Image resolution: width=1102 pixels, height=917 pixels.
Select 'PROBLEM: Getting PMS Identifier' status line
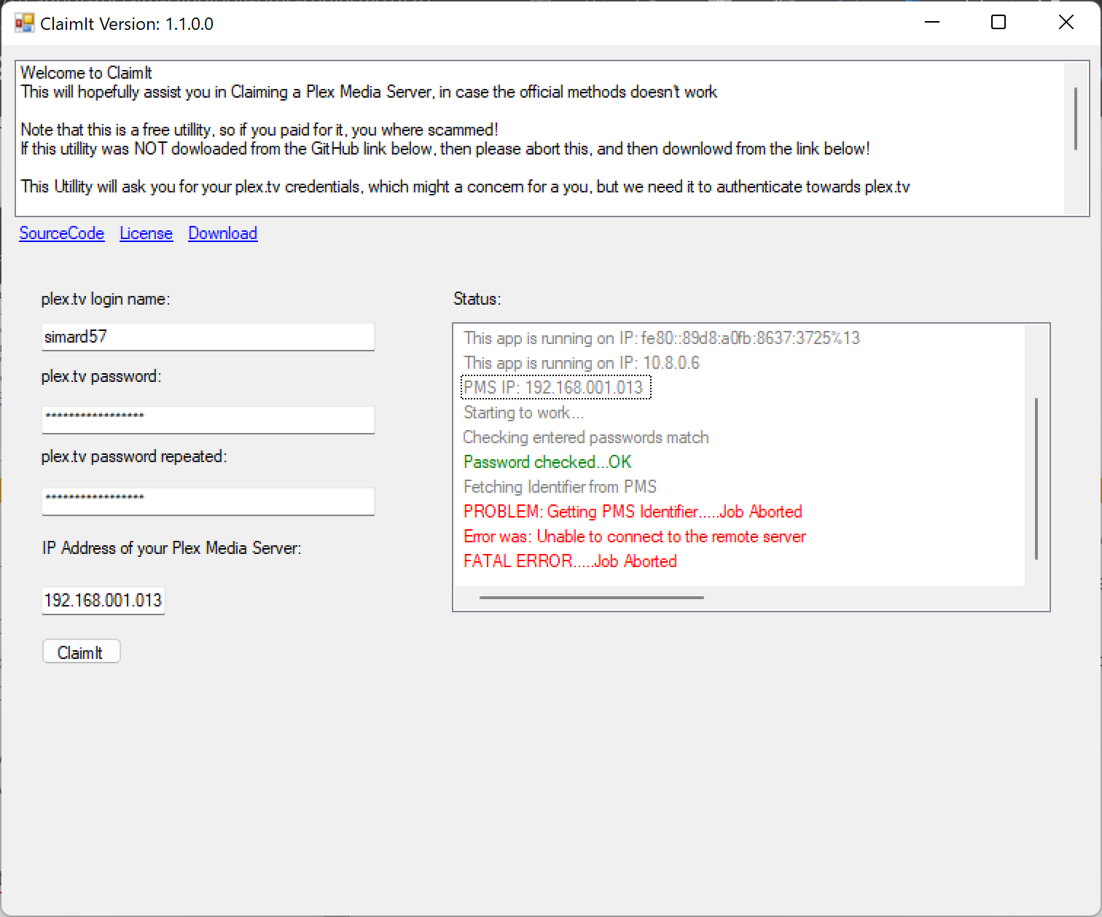pos(633,512)
